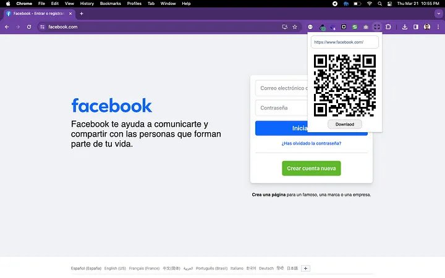The width and height of the screenshot is (445, 278).
Task: Open a new tab with the plus button
Action: [82, 14]
